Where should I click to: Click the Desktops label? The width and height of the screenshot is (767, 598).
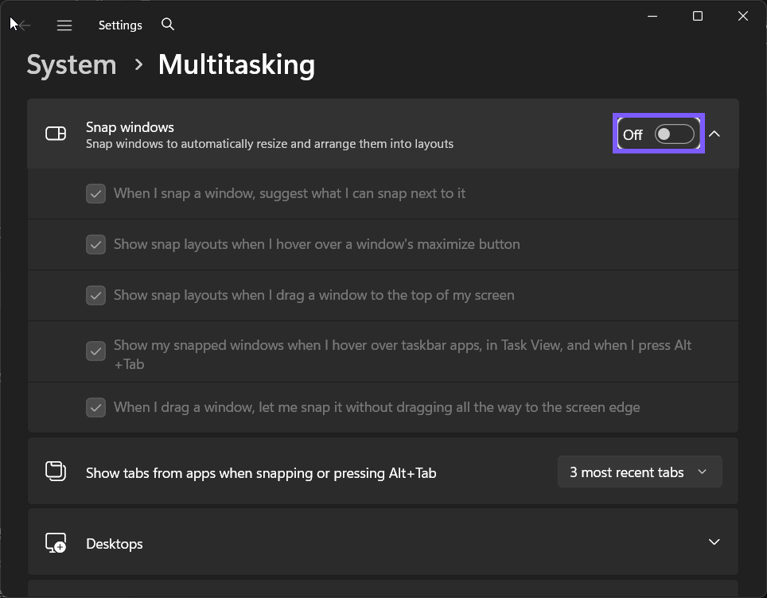click(115, 544)
